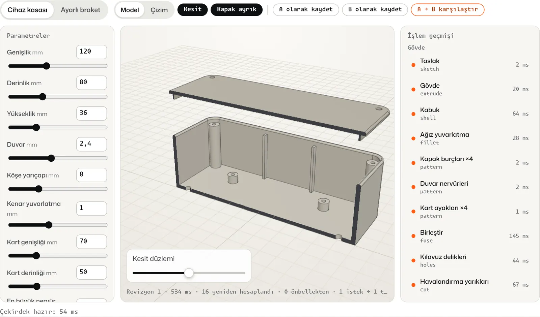Viewport: 540px width, 317px height.
Task: Toggle the Kapak ayrık option
Action: [237, 9]
